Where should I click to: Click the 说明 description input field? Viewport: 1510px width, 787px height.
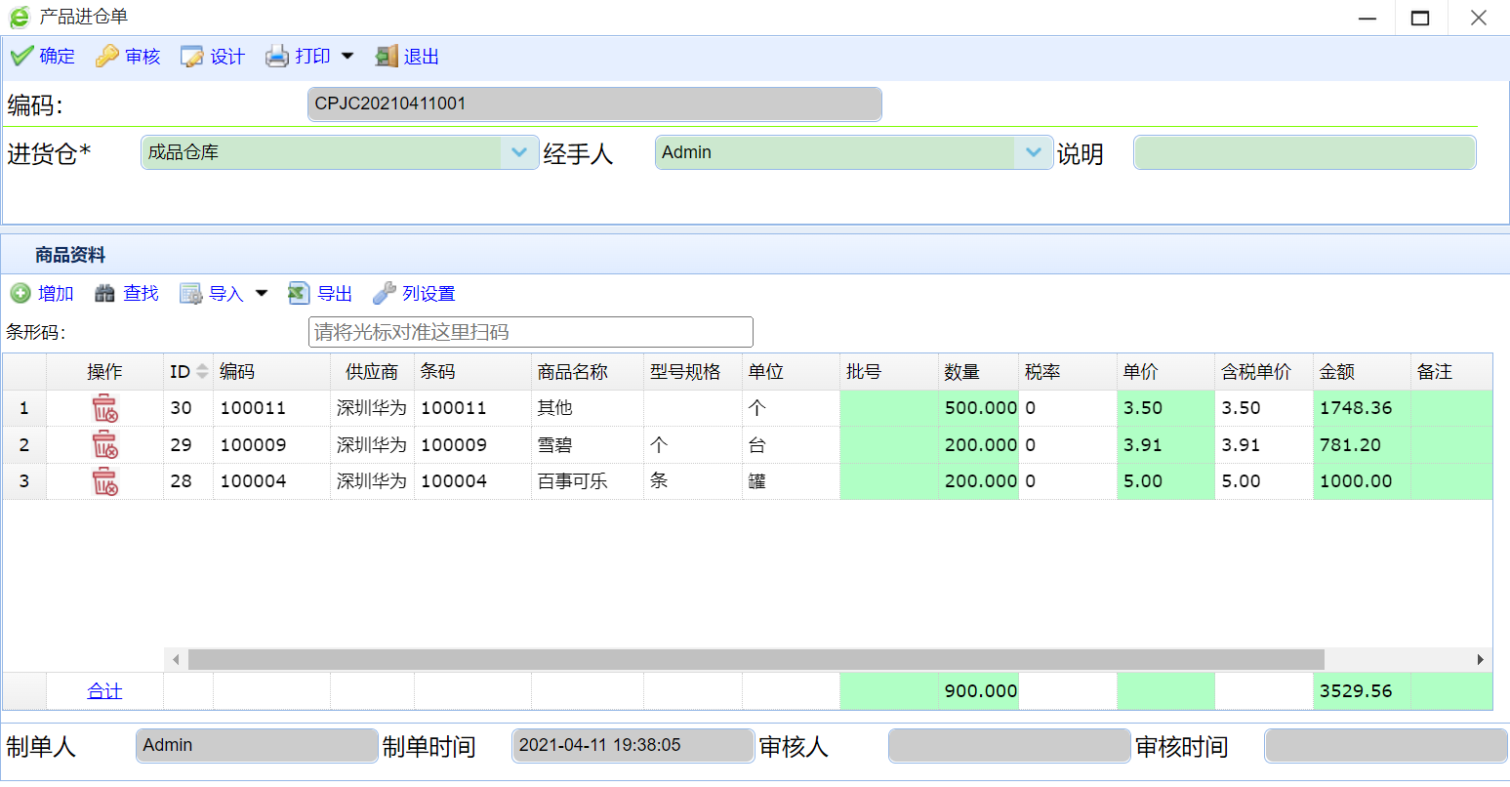click(x=1304, y=153)
